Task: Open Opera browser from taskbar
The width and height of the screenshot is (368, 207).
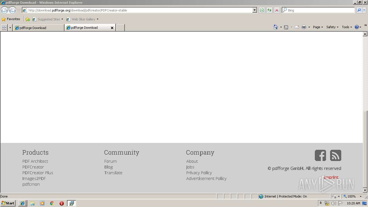Action: pos(62,203)
